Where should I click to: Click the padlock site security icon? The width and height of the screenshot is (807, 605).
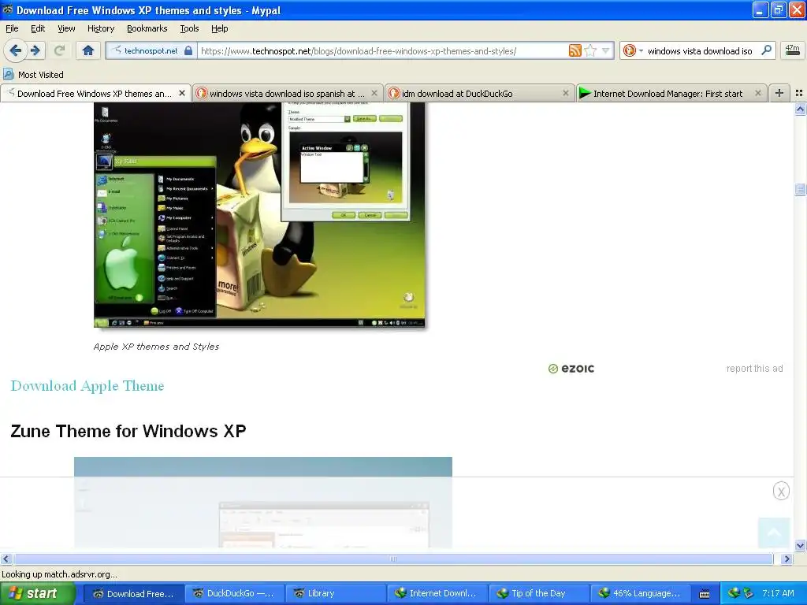[188, 50]
